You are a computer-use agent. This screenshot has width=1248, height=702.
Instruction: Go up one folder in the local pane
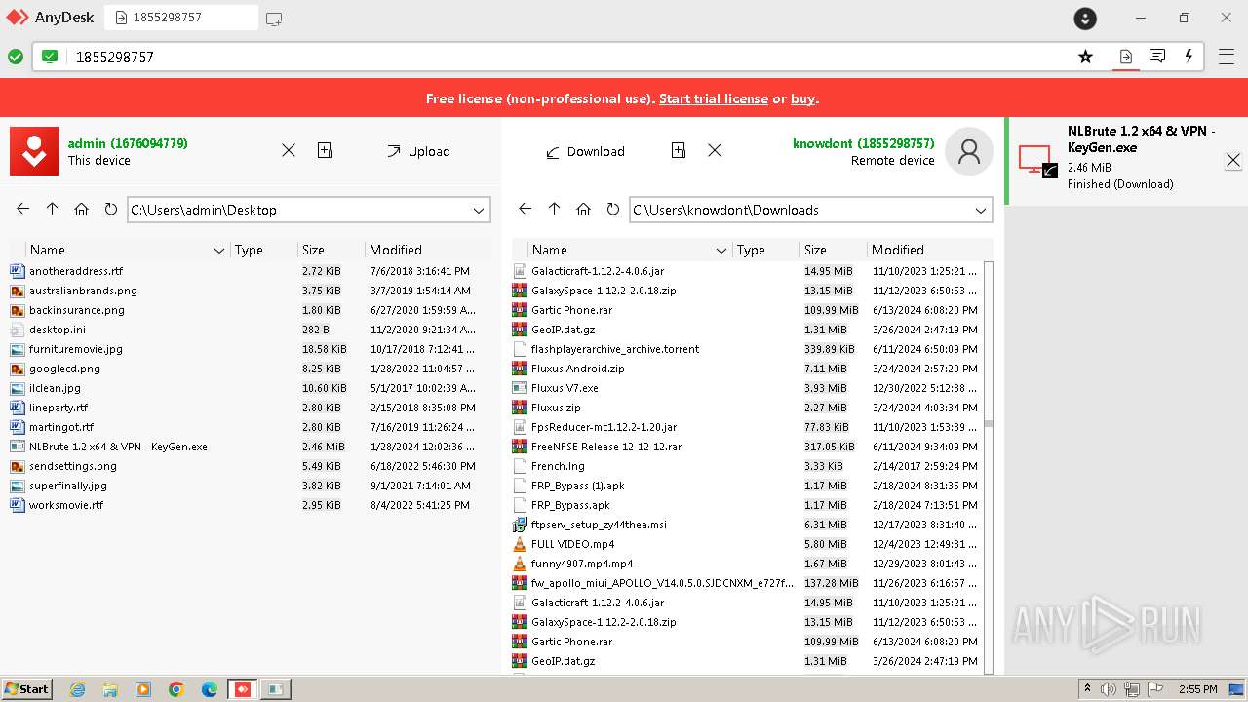[x=53, y=209]
